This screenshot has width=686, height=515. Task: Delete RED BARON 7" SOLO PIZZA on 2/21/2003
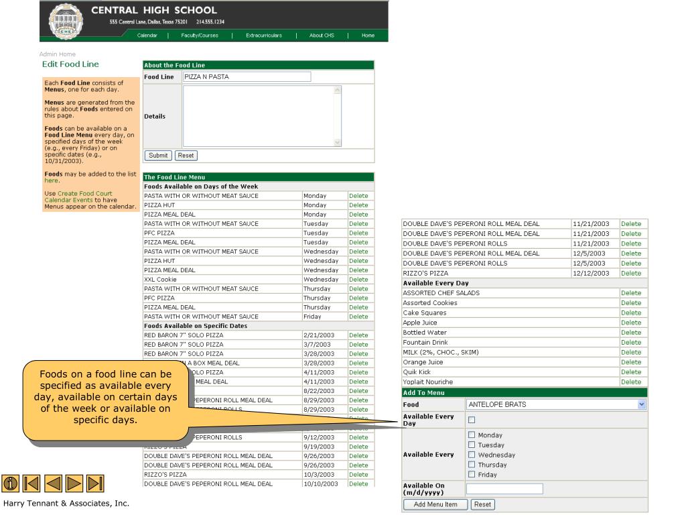[358, 335]
